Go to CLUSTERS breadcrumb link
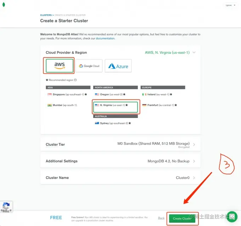Viewport: 241px width, 226px height. click(46, 15)
